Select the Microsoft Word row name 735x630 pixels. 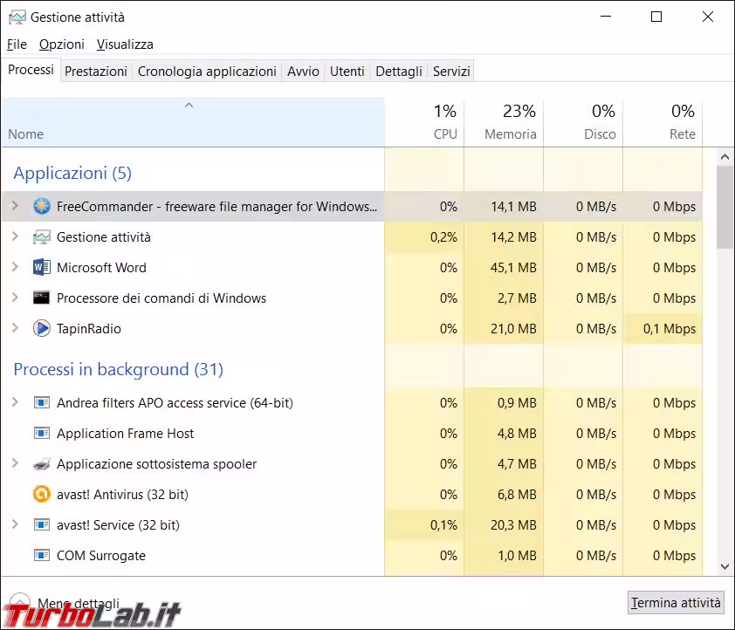(x=102, y=268)
